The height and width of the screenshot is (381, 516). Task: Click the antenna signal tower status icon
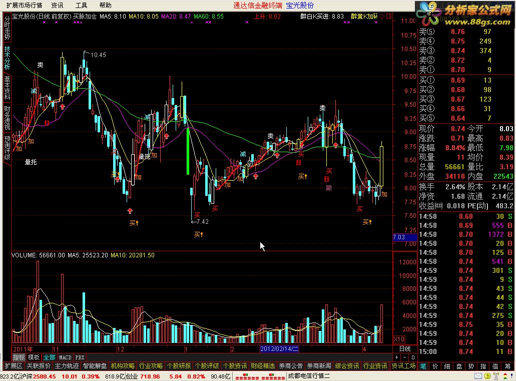coord(496,376)
